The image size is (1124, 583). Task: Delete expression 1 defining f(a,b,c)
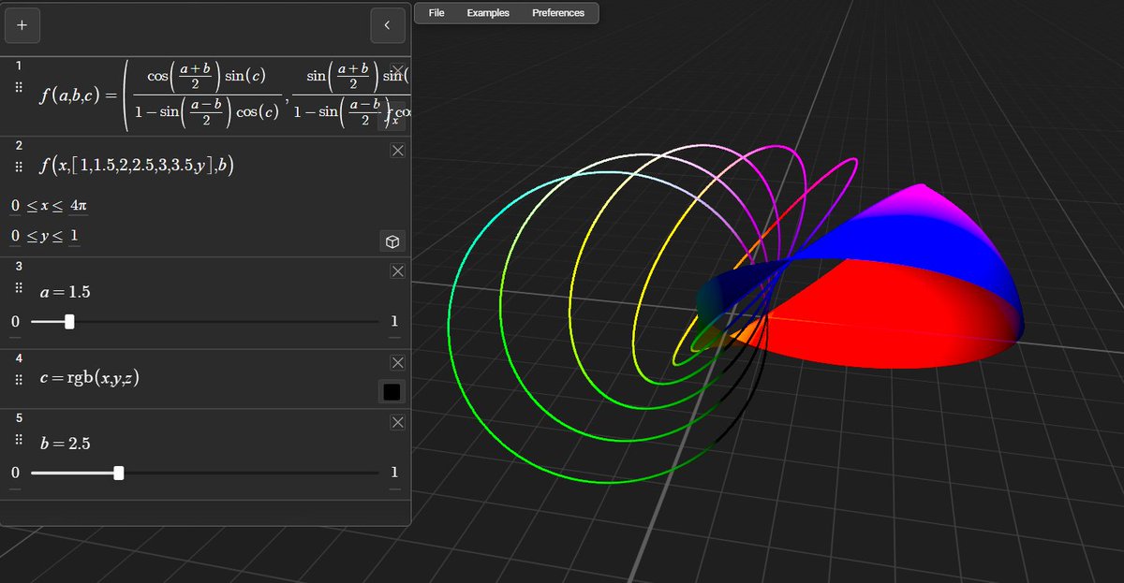(x=397, y=71)
